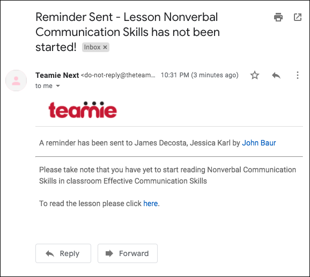
Task: Click the Inbox label chip text
Action: [92, 47]
